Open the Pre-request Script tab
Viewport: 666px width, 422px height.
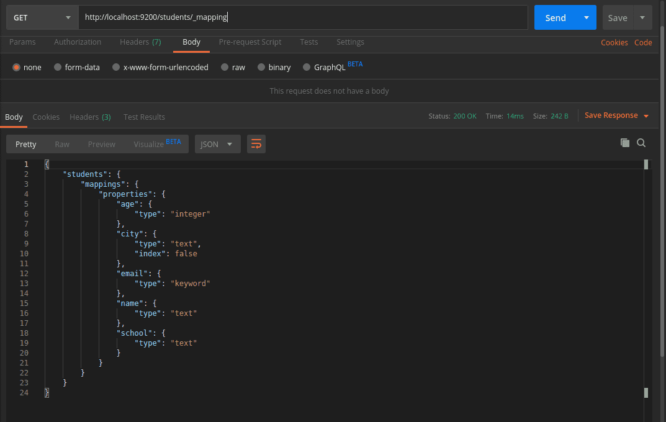(250, 42)
